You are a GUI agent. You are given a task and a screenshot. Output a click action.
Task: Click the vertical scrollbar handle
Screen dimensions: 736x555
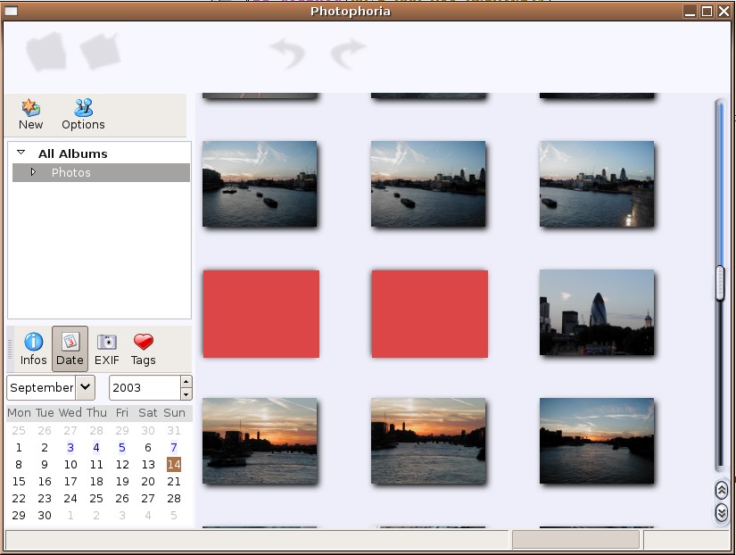[x=720, y=283]
